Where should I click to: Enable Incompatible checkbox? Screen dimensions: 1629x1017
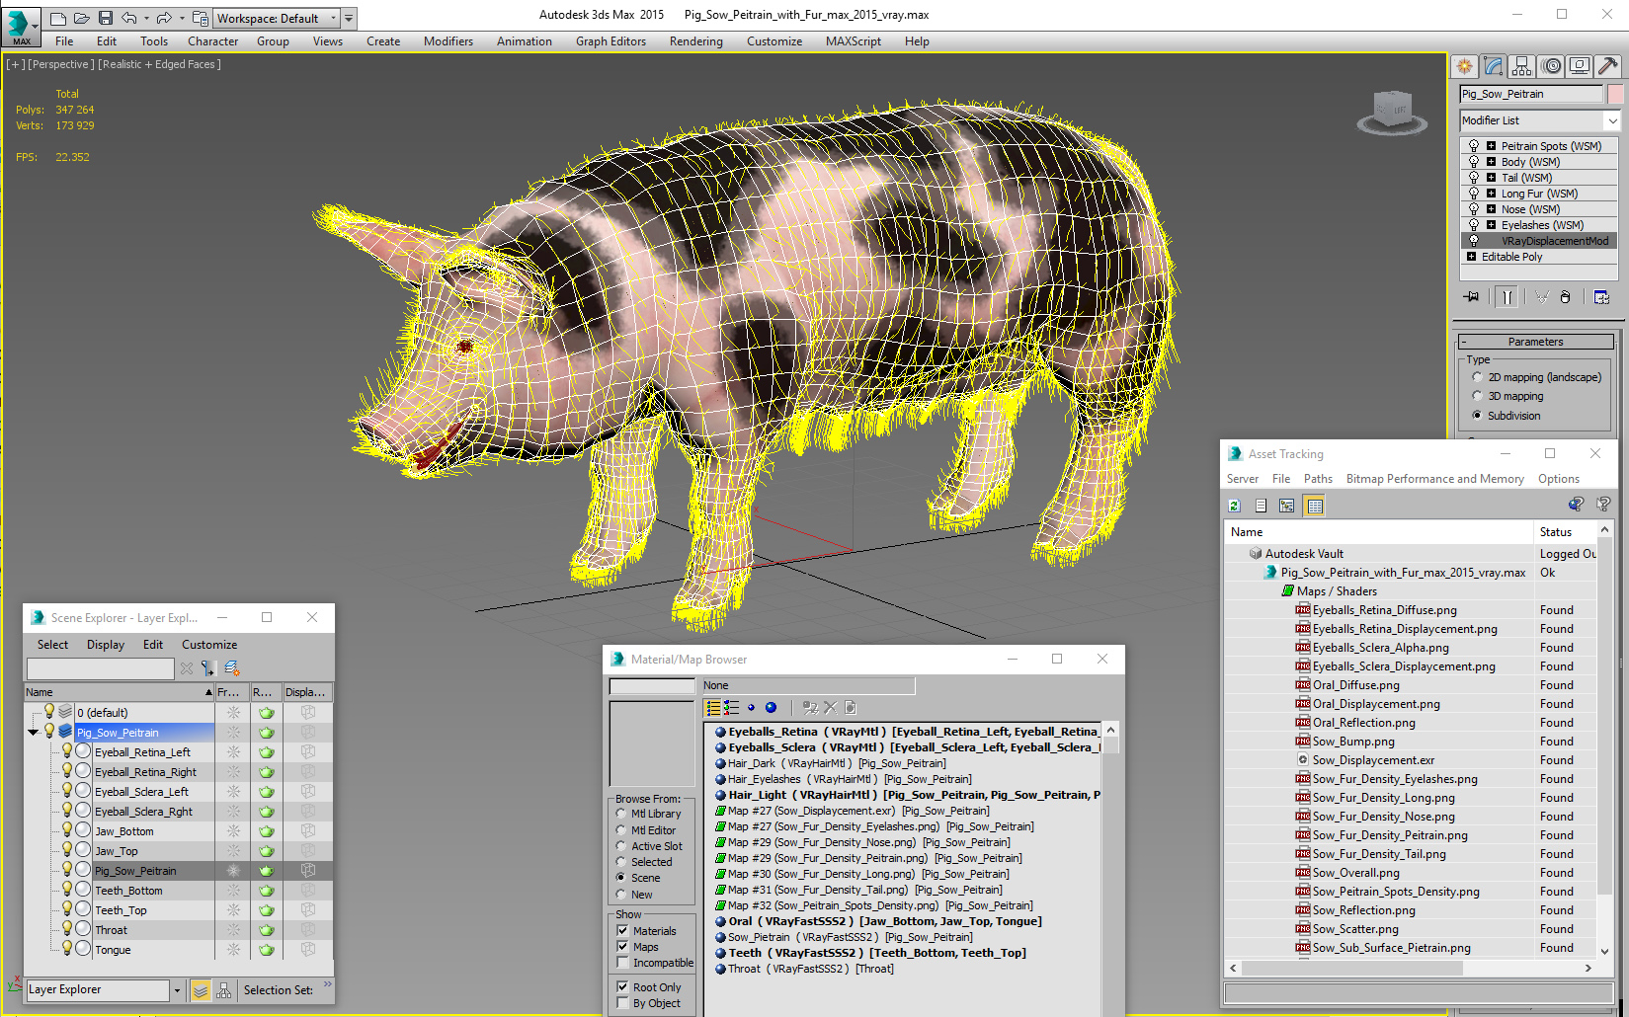pos(622,962)
